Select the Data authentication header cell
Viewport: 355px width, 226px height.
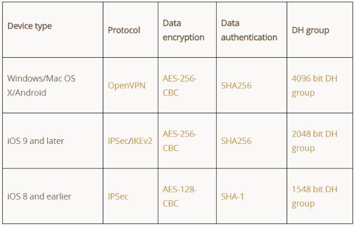tap(249, 30)
